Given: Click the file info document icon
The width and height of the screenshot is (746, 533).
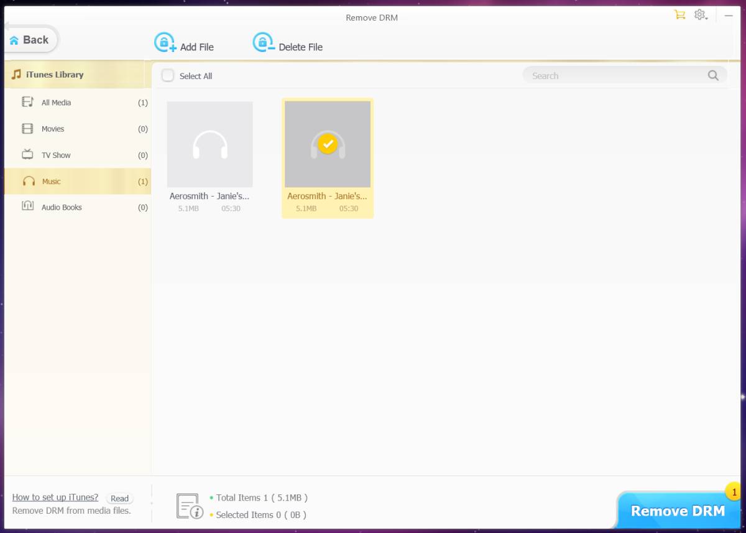Looking at the screenshot, I should pos(190,506).
